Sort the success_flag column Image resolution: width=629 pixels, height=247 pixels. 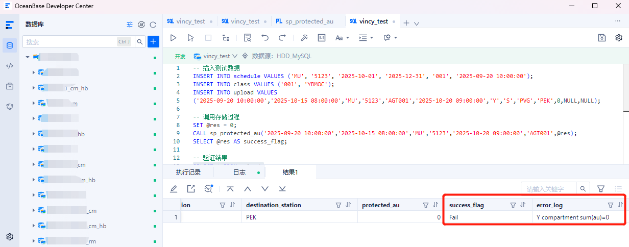(x=523, y=205)
